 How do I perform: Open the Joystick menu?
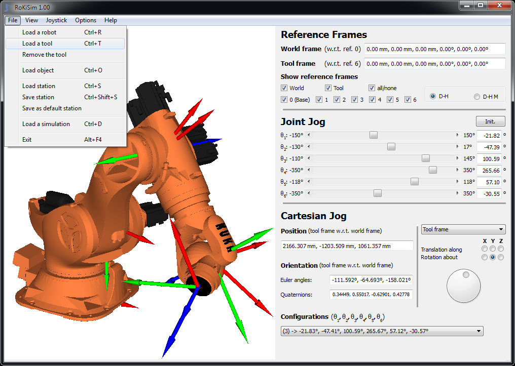56,20
